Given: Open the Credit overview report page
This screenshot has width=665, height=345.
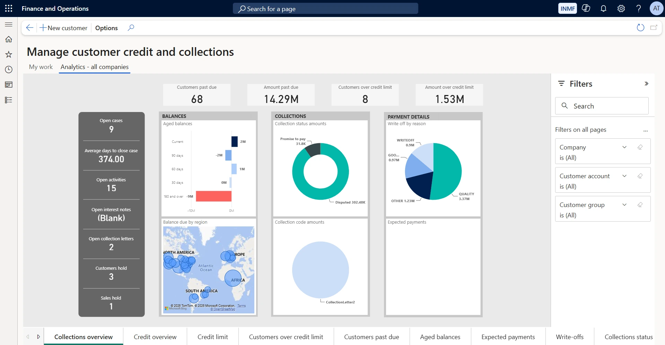Looking at the screenshot, I should pos(155,337).
